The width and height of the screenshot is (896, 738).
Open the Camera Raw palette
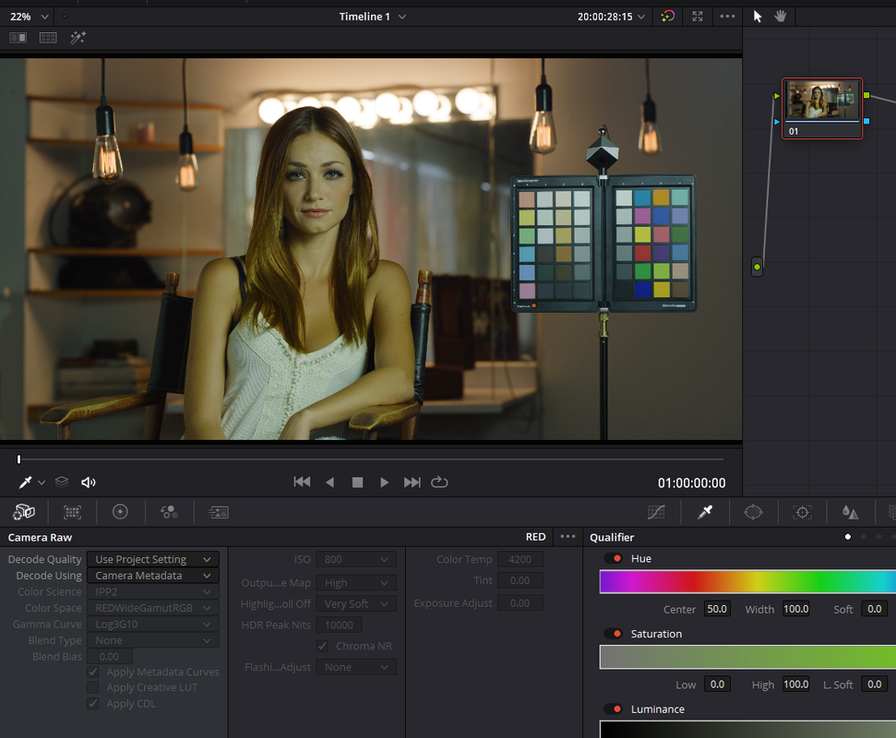(24, 512)
